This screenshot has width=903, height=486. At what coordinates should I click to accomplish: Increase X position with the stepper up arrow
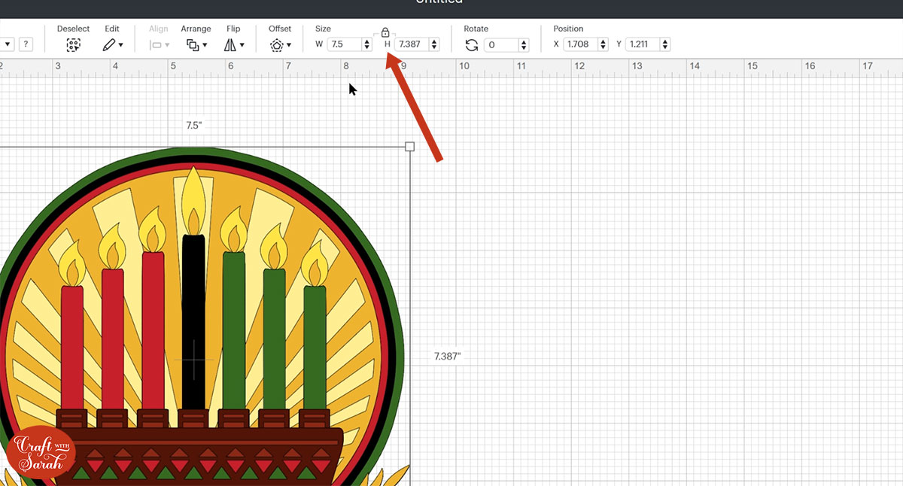pos(603,41)
